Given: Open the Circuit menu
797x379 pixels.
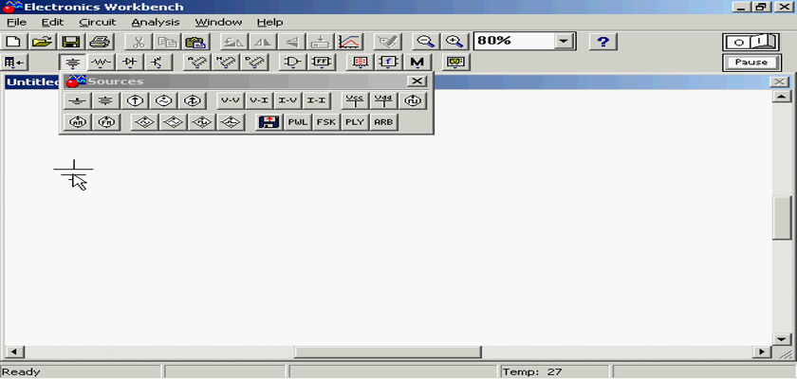Looking at the screenshot, I should (98, 23).
